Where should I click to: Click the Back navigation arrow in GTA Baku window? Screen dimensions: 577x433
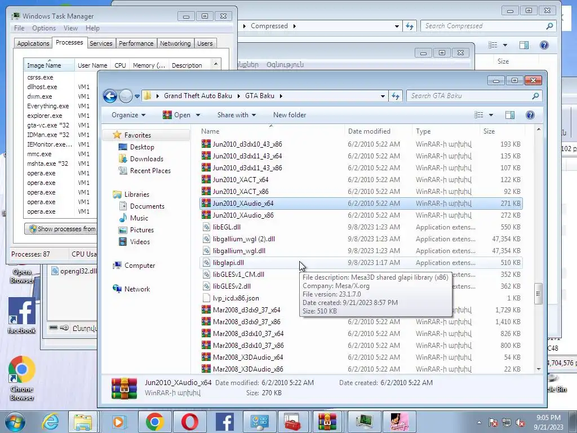[110, 96]
